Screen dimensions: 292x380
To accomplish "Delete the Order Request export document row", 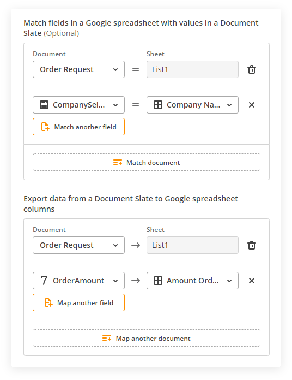I will [251, 245].
